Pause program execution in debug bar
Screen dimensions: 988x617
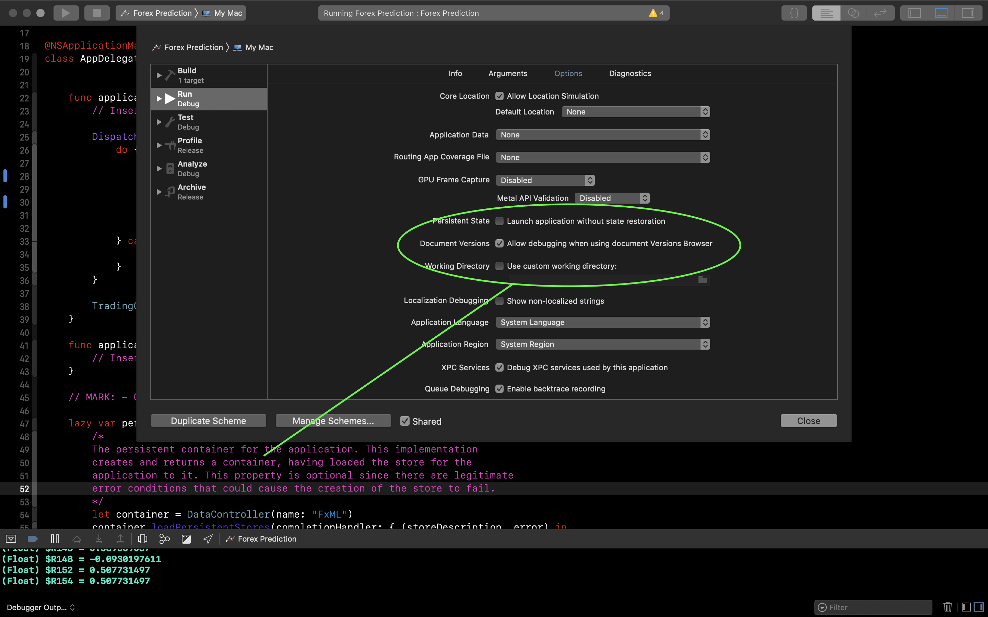(55, 539)
